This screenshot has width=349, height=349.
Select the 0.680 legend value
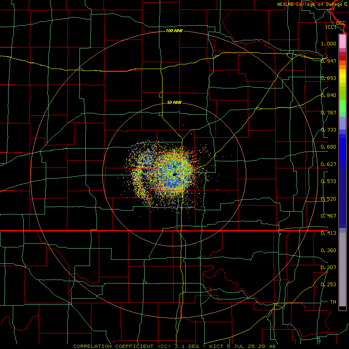(x=328, y=147)
